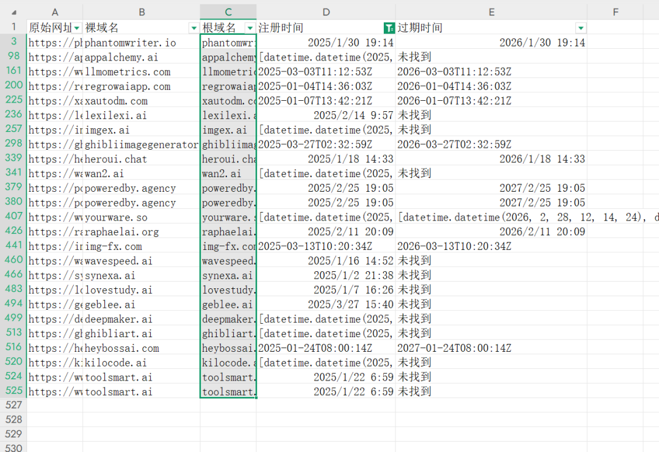The width and height of the screenshot is (659, 452).
Task: Click the 注册时间 header cell
Action: tap(326, 27)
